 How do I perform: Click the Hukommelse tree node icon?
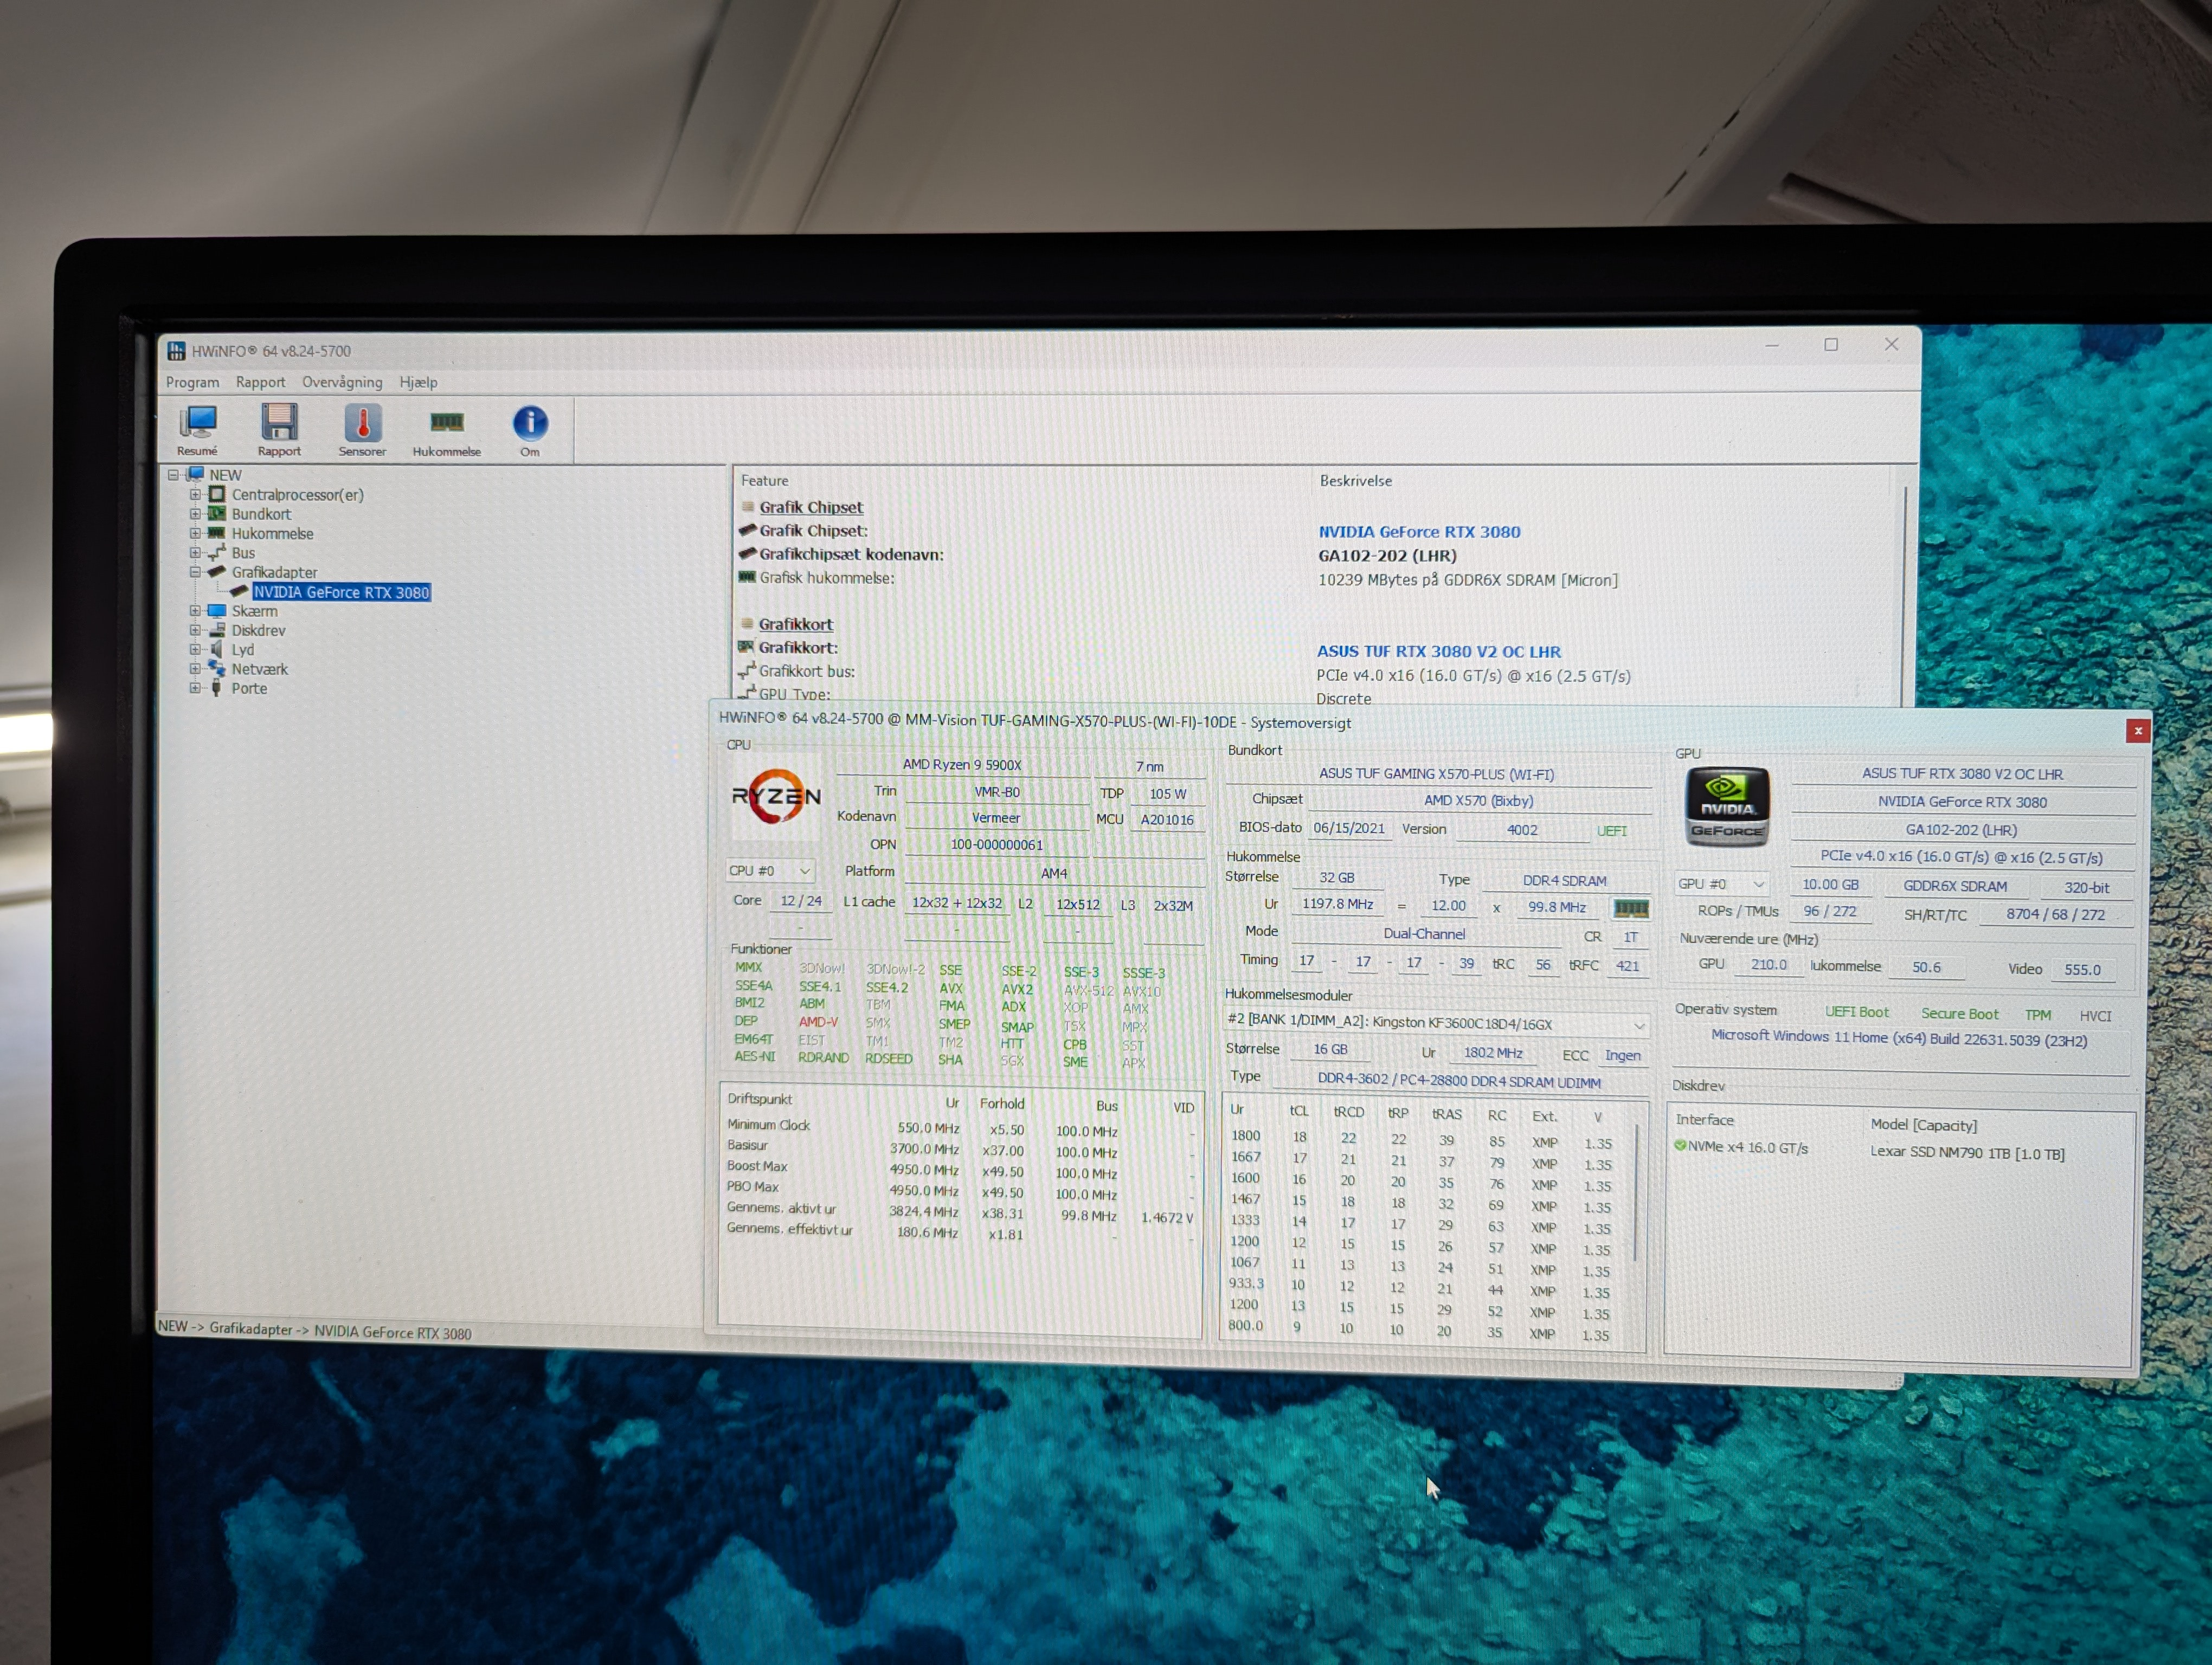[x=217, y=534]
